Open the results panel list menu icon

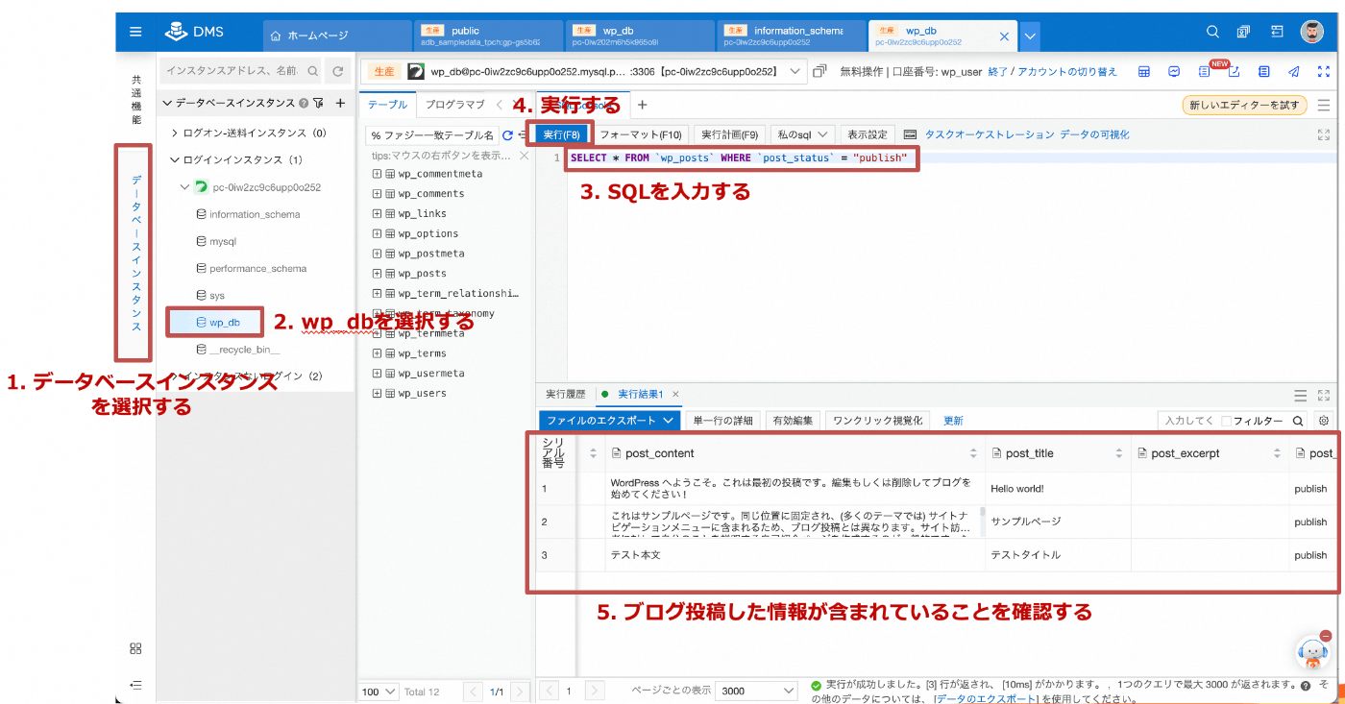point(1301,395)
